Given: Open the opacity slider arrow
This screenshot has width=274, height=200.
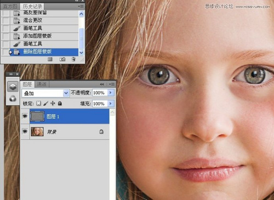Looking at the screenshot, I should [111, 93].
